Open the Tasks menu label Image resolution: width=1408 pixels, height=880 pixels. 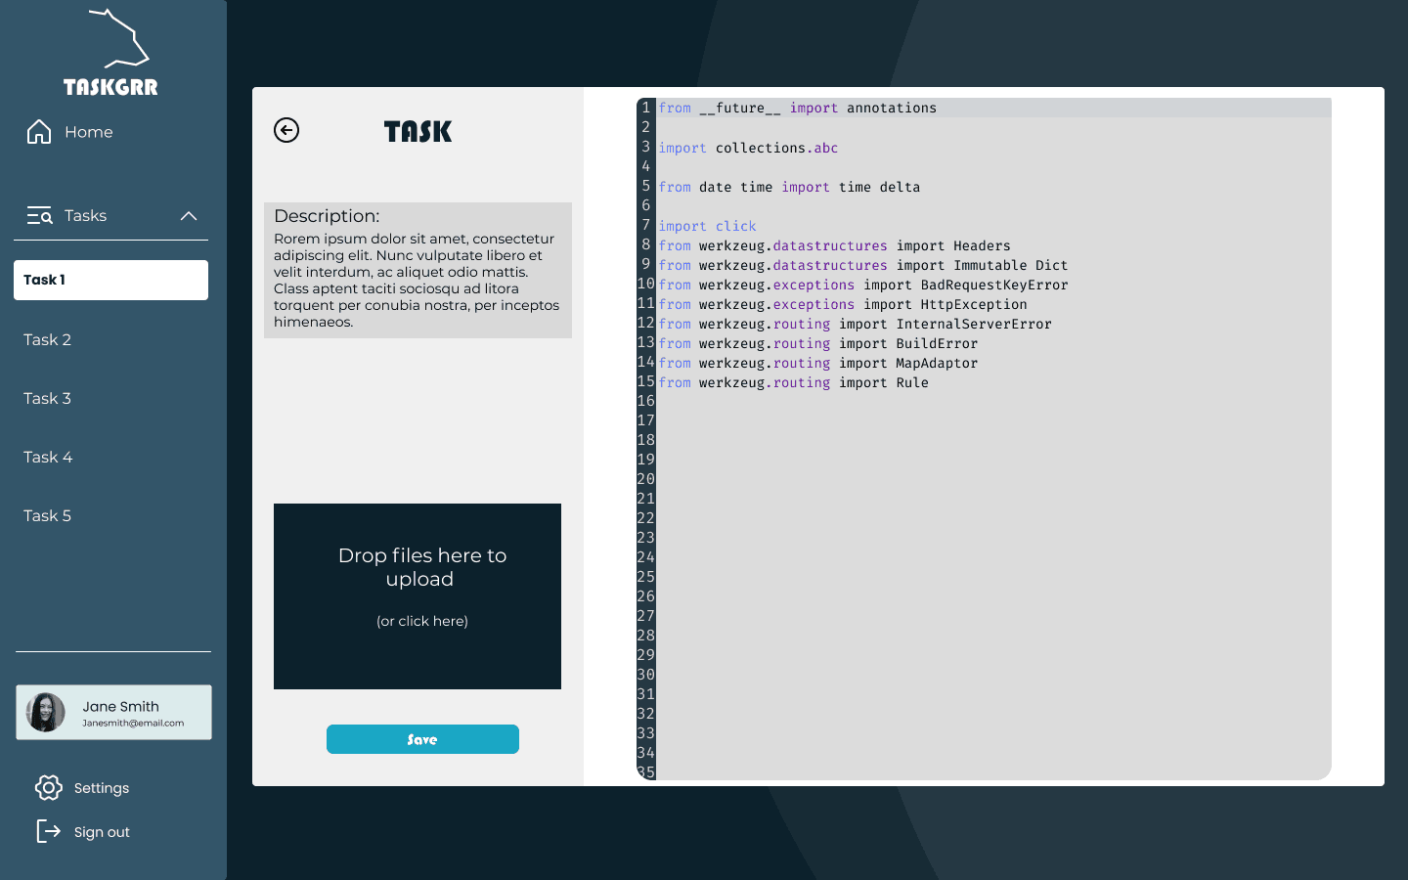86,216
